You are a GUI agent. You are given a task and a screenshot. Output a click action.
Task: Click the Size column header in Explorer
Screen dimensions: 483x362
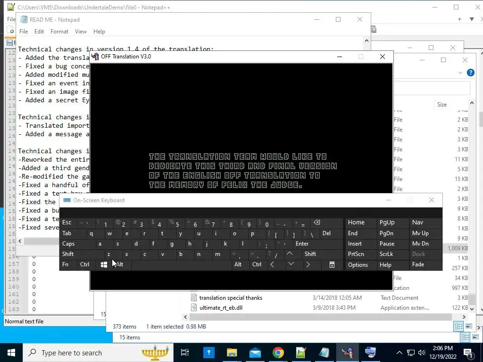coord(441,104)
